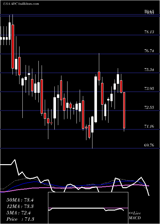The width and height of the screenshot is (160, 224).
Task: Click the 5MA : 72.4 value
Action: [x=18, y=213]
